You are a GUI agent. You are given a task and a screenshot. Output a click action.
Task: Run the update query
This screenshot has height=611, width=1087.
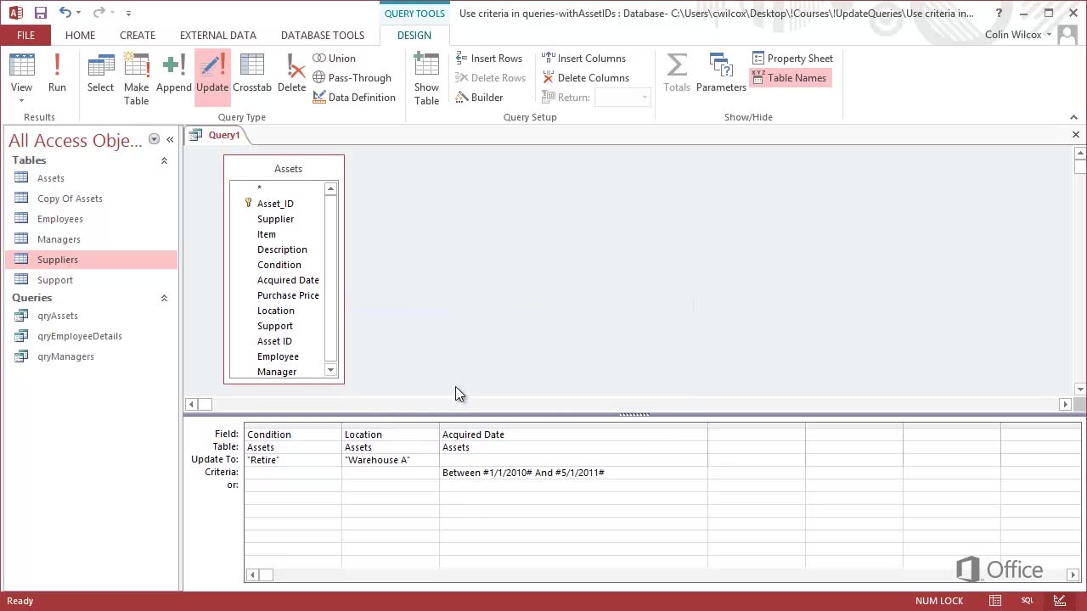(57, 73)
